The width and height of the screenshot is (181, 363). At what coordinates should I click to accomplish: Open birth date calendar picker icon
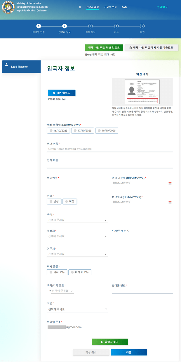(170, 202)
